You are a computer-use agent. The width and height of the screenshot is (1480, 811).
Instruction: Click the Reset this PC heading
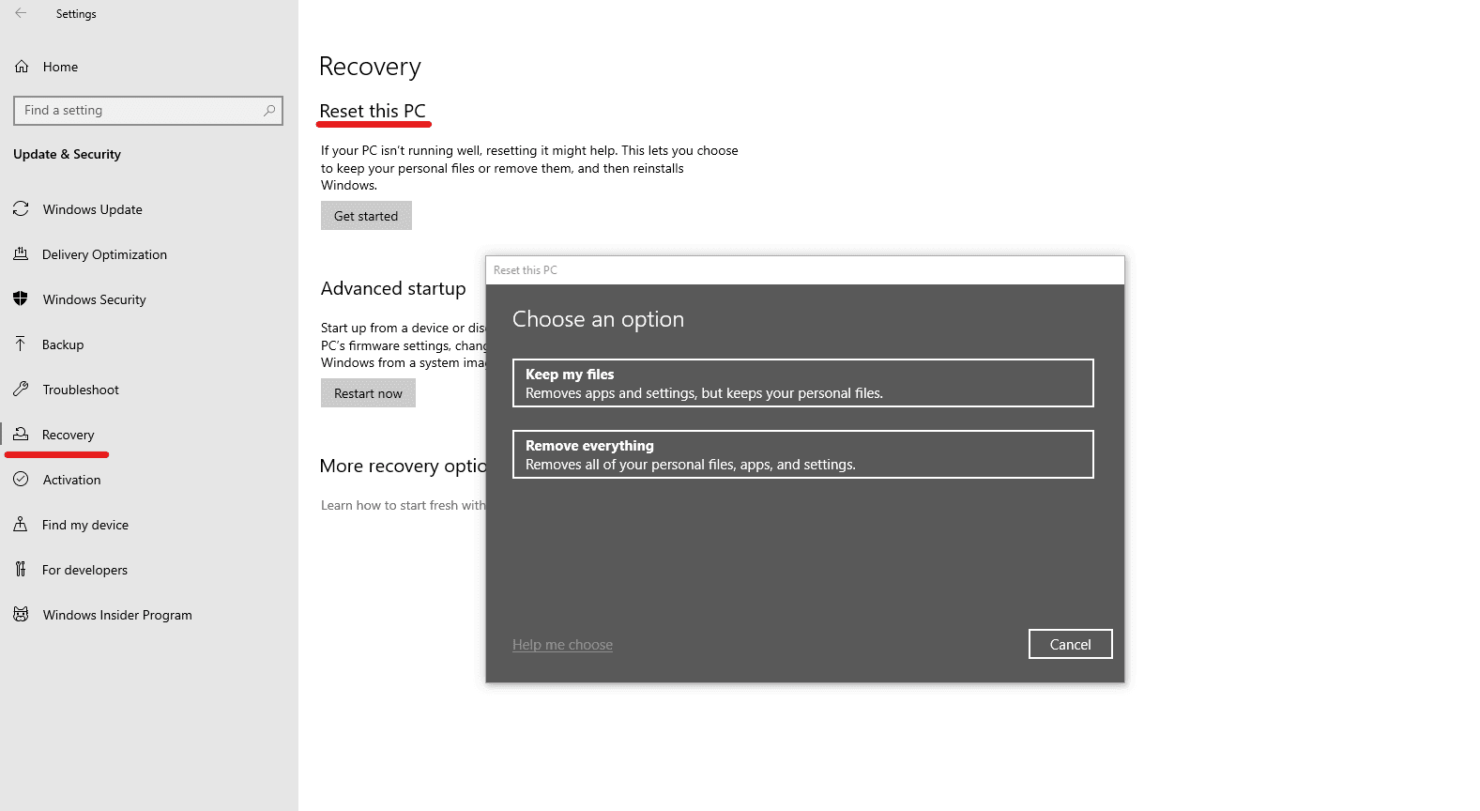373,111
